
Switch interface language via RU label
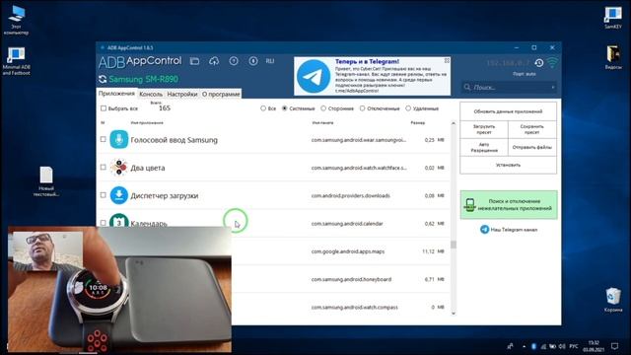pos(270,61)
